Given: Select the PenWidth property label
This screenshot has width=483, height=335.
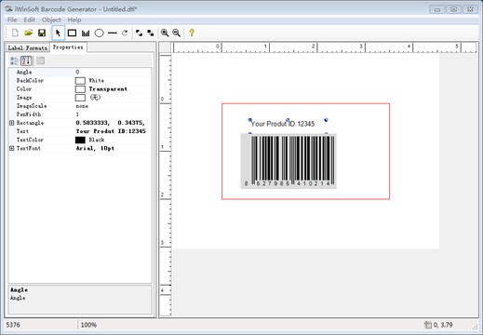Looking at the screenshot, I should [29, 114].
